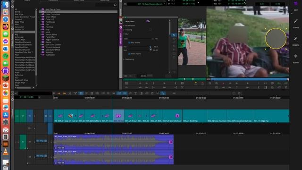Open the Color workspace on right sidebar

click(296, 23)
